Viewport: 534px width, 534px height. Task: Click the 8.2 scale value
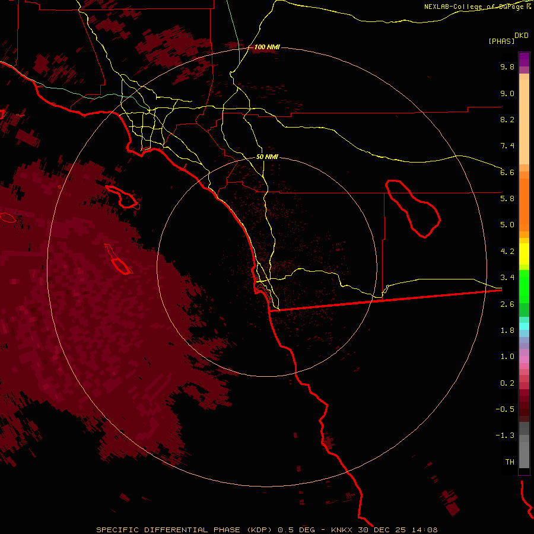coord(507,119)
